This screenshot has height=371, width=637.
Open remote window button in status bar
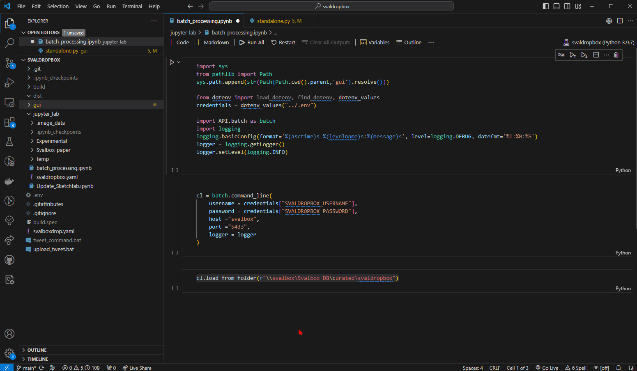tap(7, 368)
